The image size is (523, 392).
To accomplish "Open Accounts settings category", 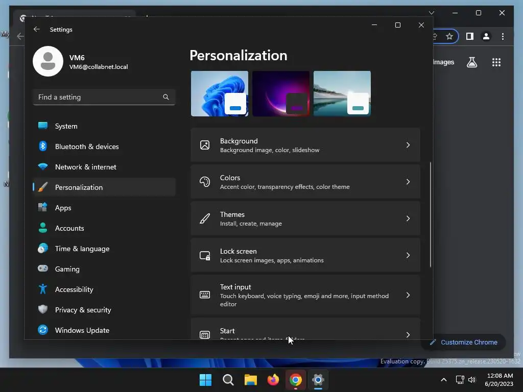I will tap(104, 228).
